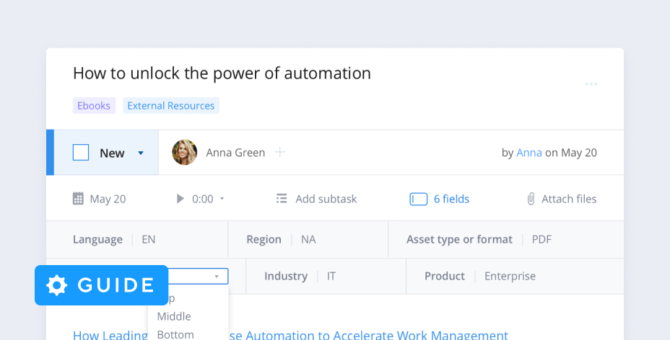Select Bottom from the dropdown list
The image size is (670, 340).
[175, 334]
